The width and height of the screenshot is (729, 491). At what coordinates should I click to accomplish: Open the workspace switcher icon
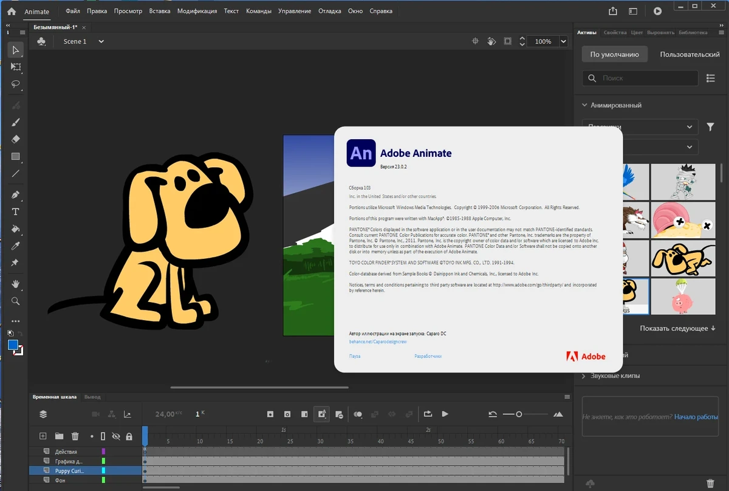click(x=633, y=11)
